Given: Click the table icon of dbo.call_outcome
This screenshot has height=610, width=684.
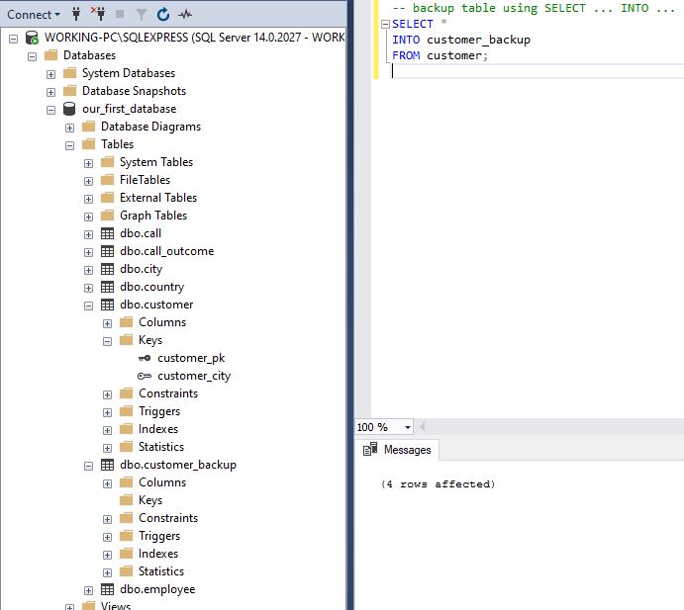Looking at the screenshot, I should (107, 251).
